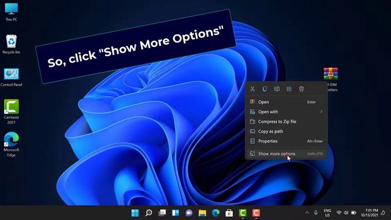Viewport: 391px width, 220px height.
Task: Choose Copy as path
Action: coord(287,131)
